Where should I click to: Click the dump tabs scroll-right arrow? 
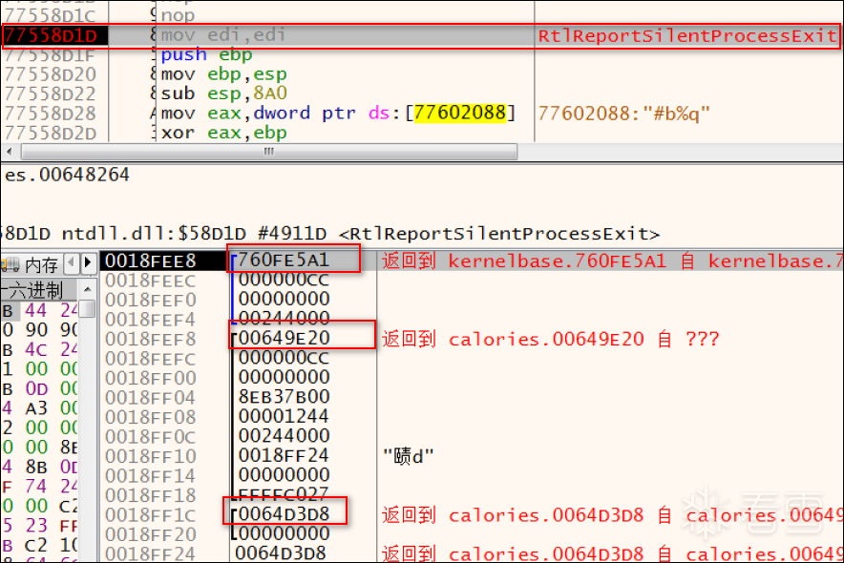coord(88,263)
